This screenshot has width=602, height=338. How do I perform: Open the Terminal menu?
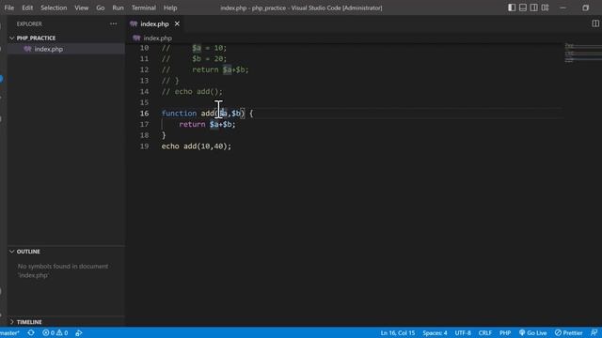point(144,8)
